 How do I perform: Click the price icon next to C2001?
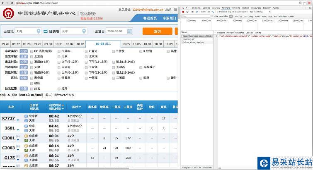pos(18,136)
